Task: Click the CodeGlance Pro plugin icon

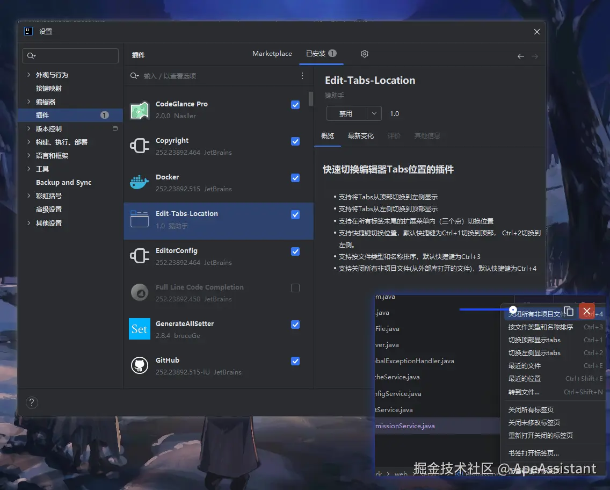Action: (139, 111)
